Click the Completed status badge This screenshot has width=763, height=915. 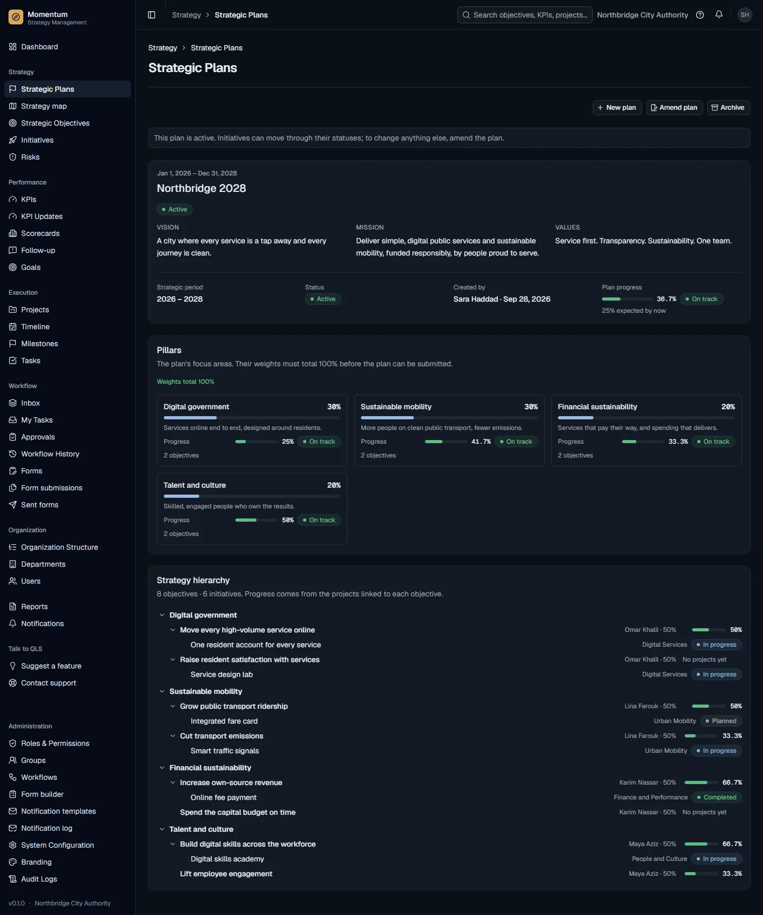point(717,797)
